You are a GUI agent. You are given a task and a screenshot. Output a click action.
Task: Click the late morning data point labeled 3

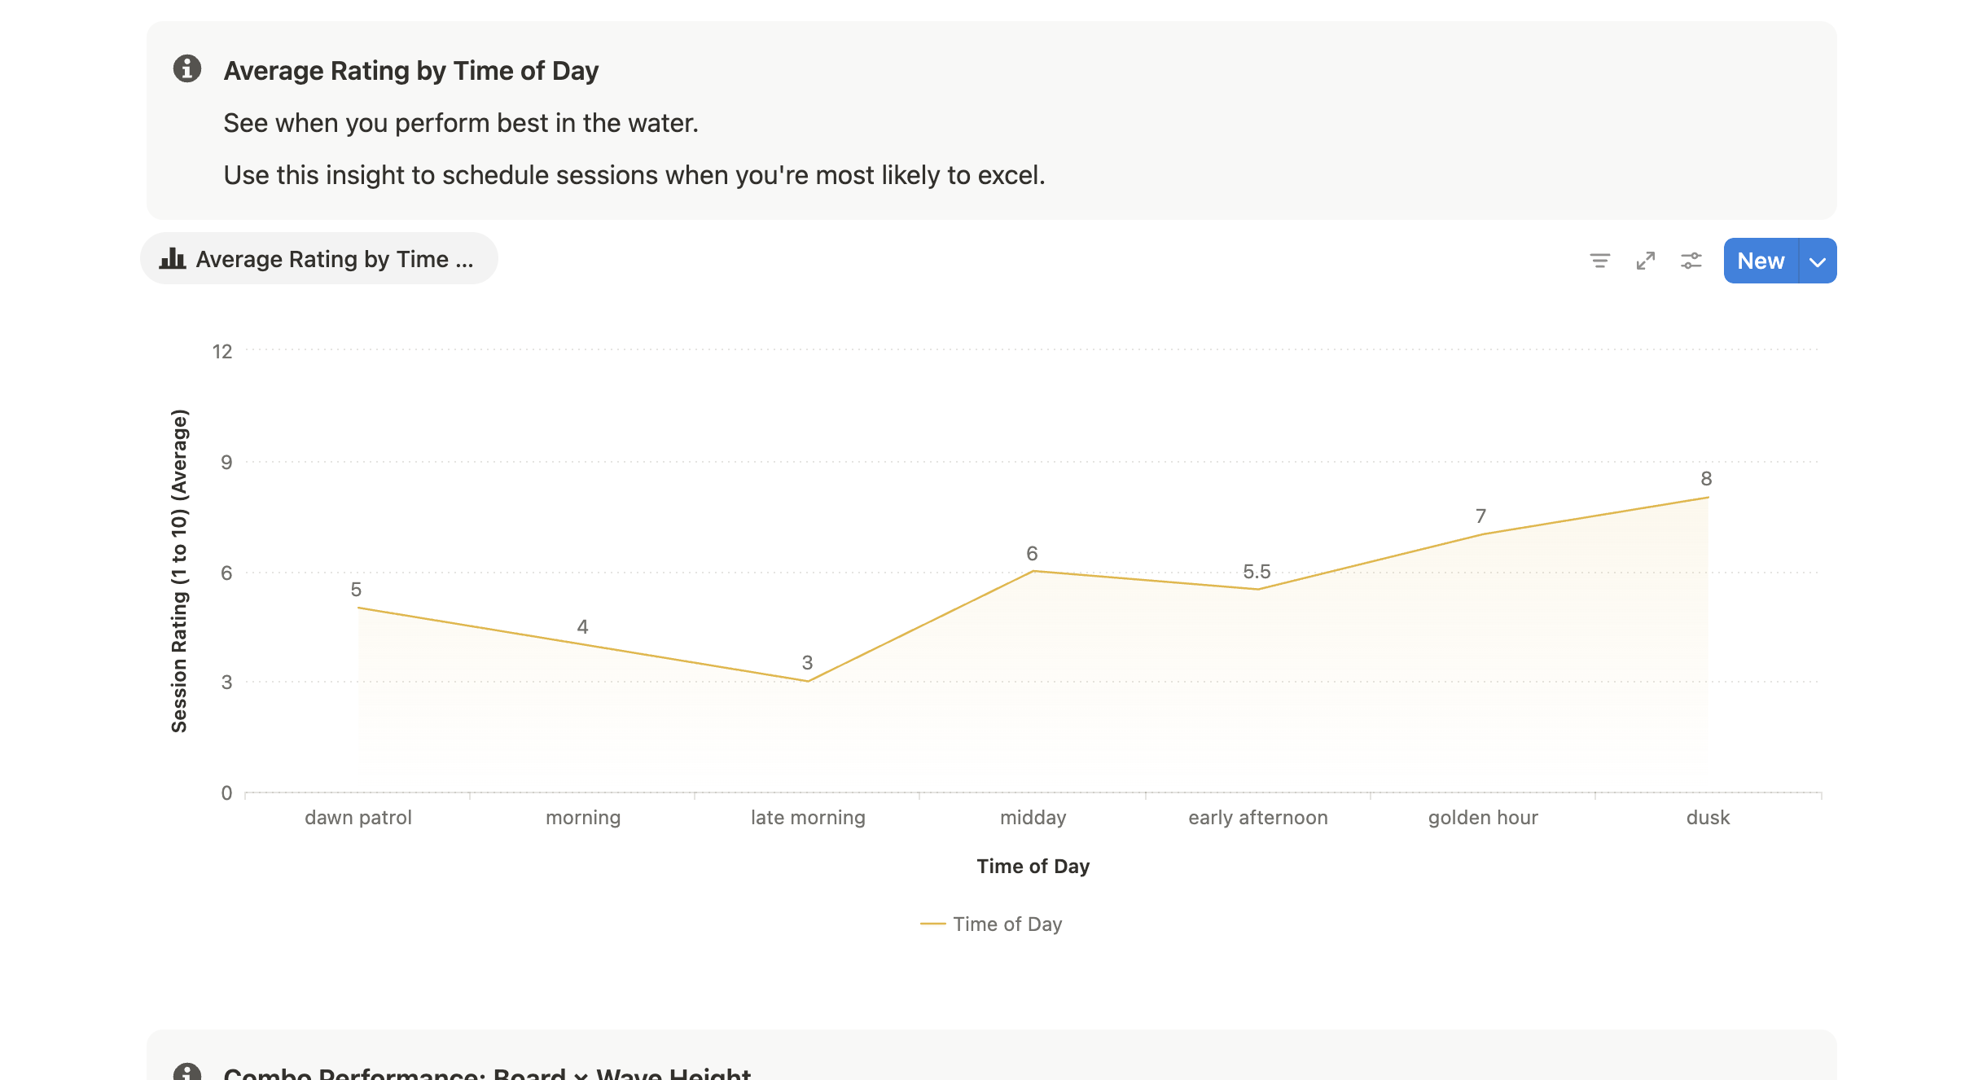tap(808, 681)
